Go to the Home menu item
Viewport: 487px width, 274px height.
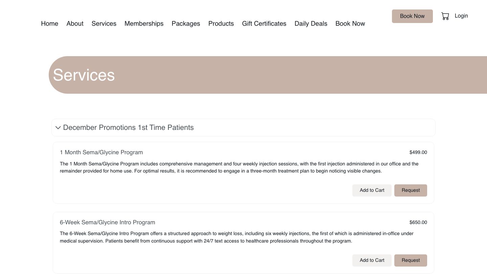coord(49,24)
